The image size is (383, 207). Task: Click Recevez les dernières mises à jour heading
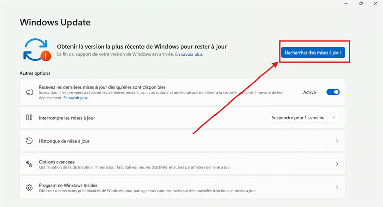click(x=102, y=87)
